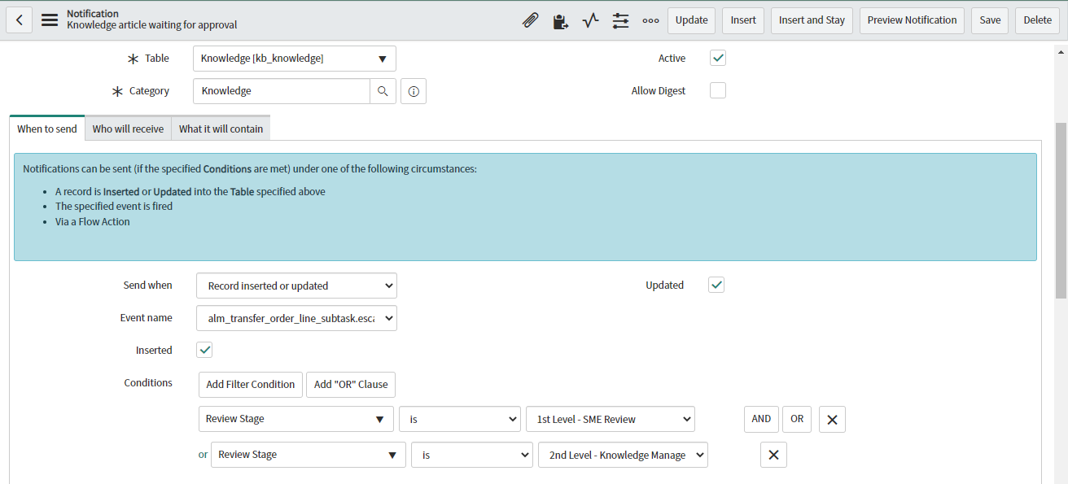Go back using the left chevron button
Viewport: 1068px width, 484px height.
tap(19, 20)
